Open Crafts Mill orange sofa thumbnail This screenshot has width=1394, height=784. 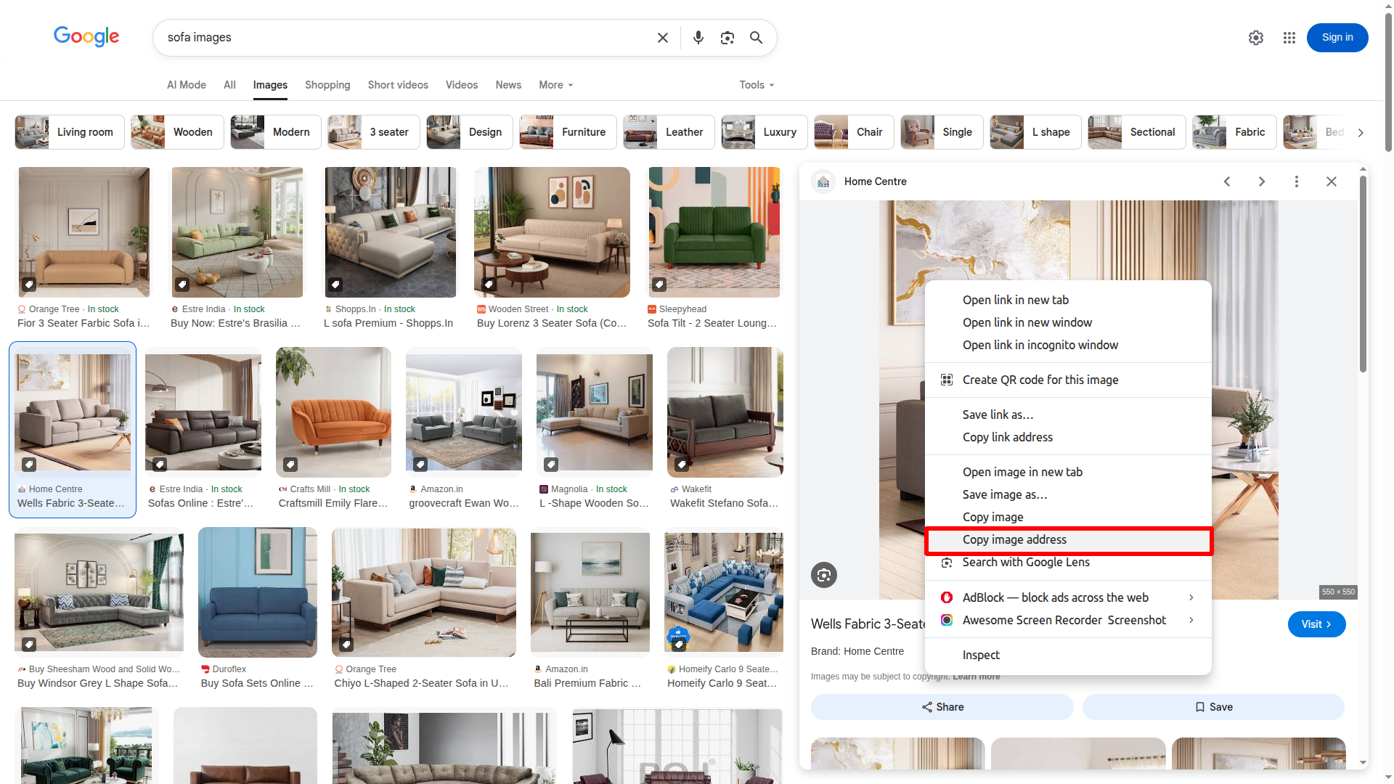333,412
